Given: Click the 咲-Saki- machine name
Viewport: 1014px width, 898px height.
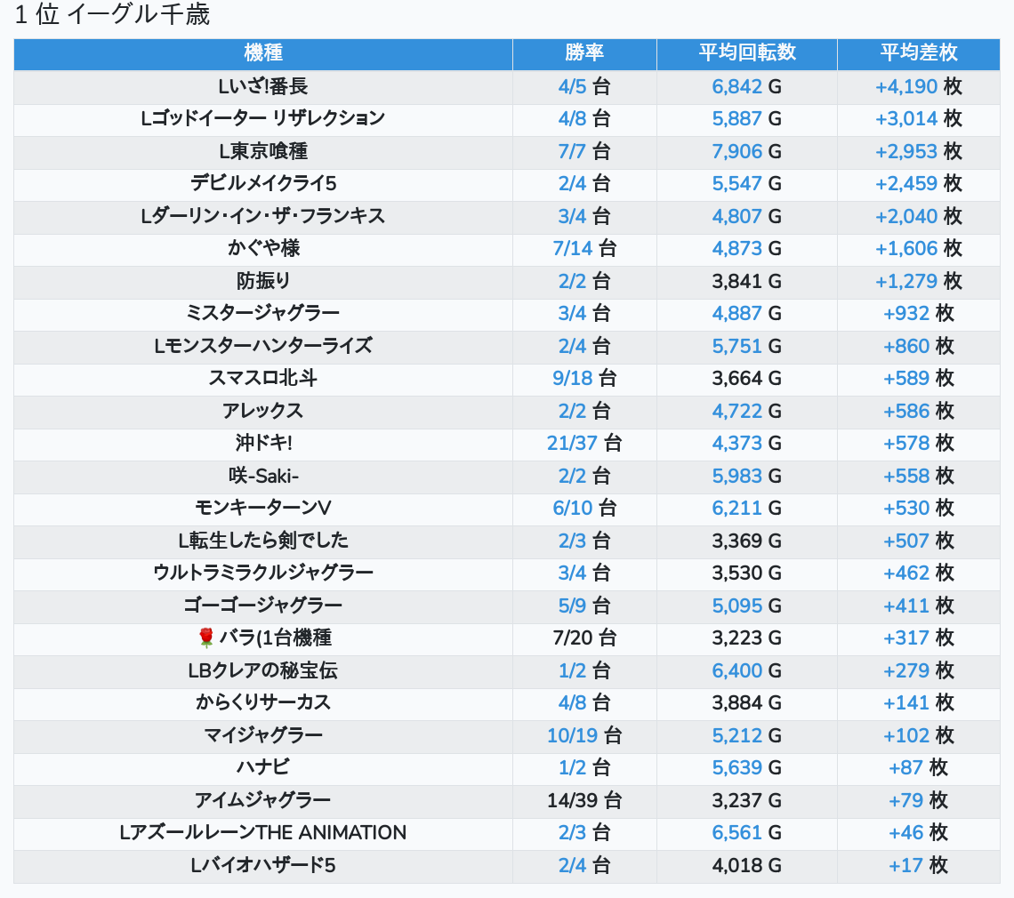Looking at the screenshot, I should coord(263,476).
